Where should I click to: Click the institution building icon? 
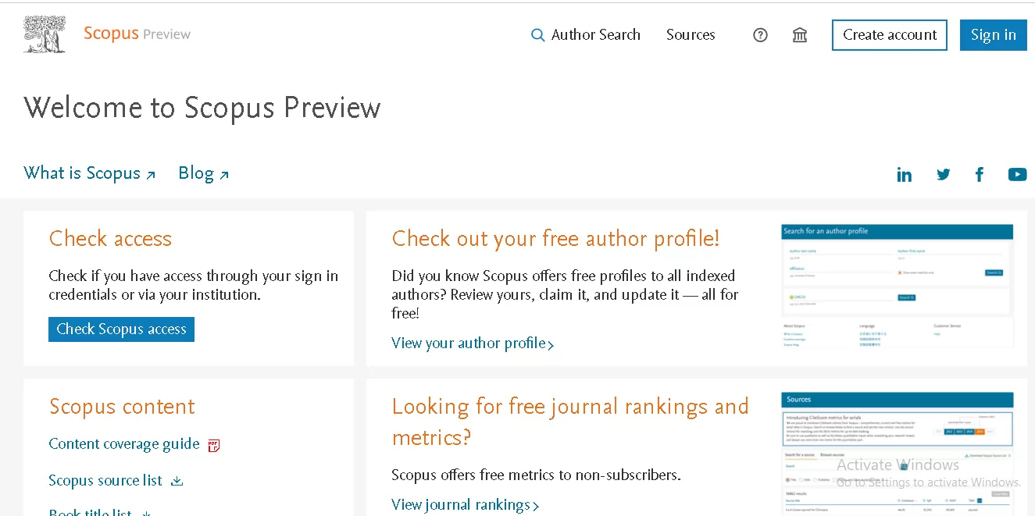point(800,35)
